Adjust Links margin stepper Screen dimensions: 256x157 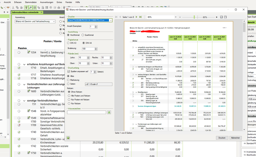pyautogui.click(x=88, y=58)
